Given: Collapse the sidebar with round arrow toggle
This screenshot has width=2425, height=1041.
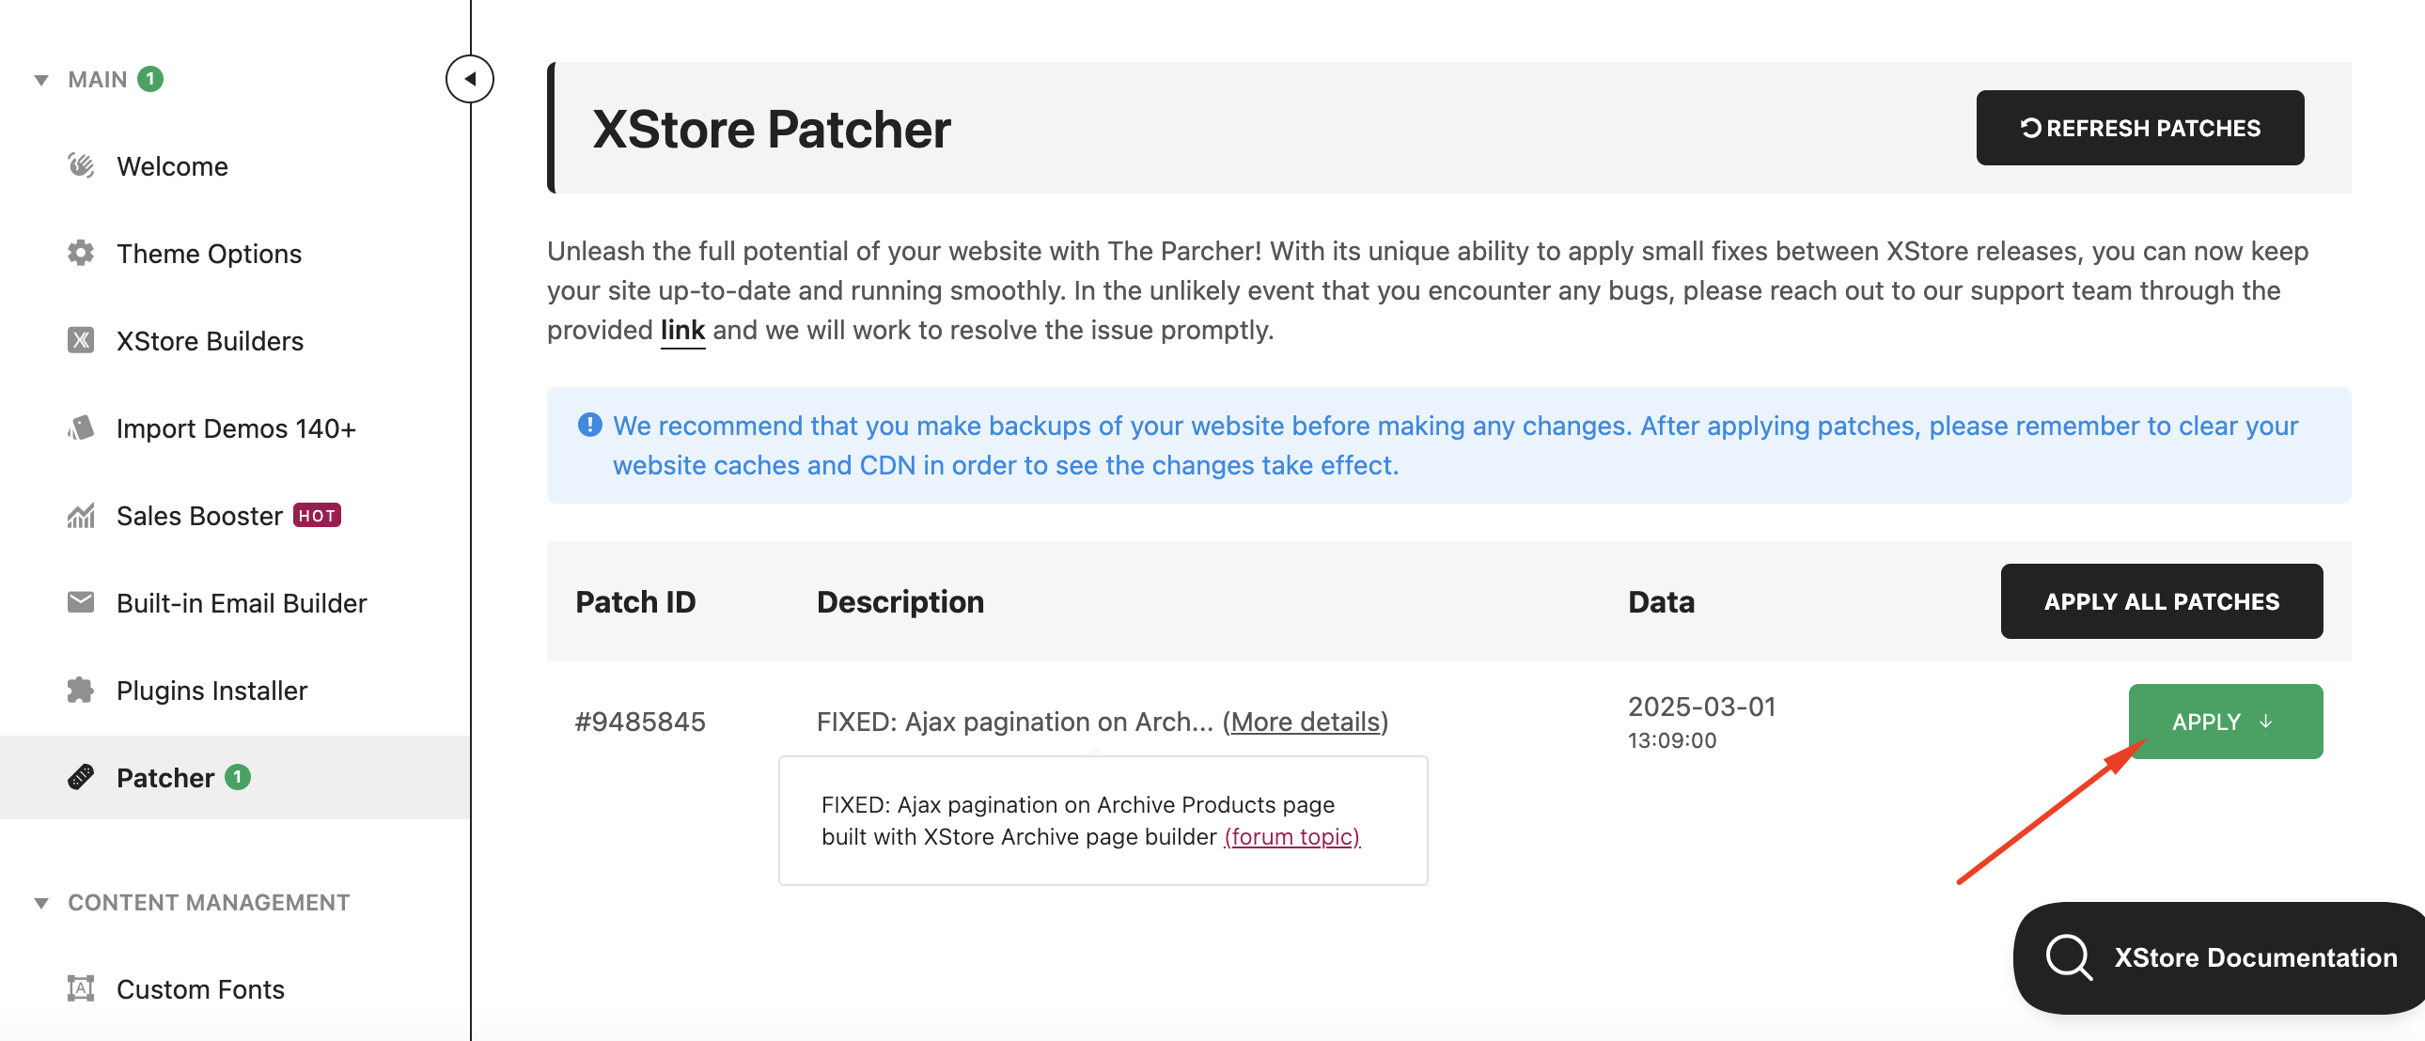Looking at the screenshot, I should coord(470,79).
